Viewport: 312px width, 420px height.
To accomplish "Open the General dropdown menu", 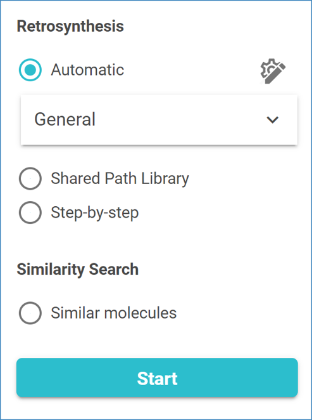I will [159, 120].
